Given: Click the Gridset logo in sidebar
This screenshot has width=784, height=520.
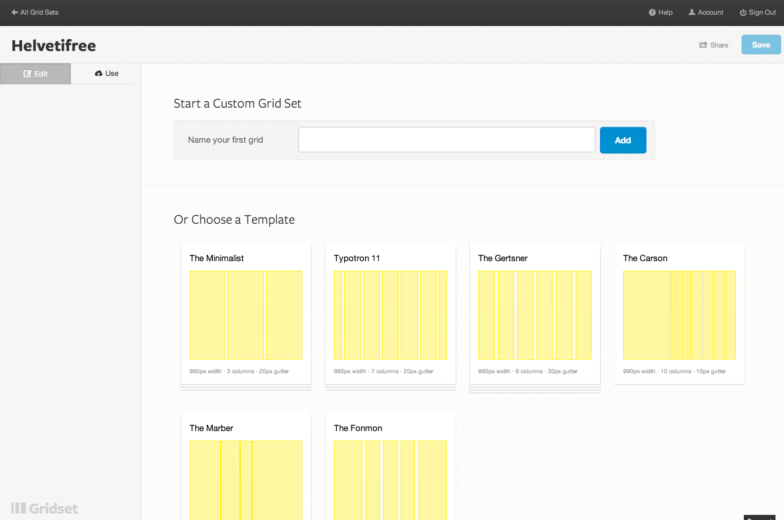Looking at the screenshot, I should coord(44,508).
